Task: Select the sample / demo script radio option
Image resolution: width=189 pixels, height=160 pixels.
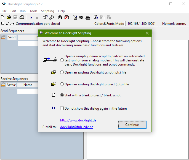Action: [x=62, y=60]
